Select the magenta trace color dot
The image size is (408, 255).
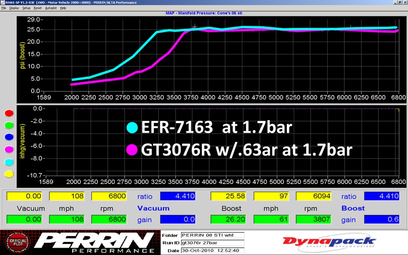[9, 149]
